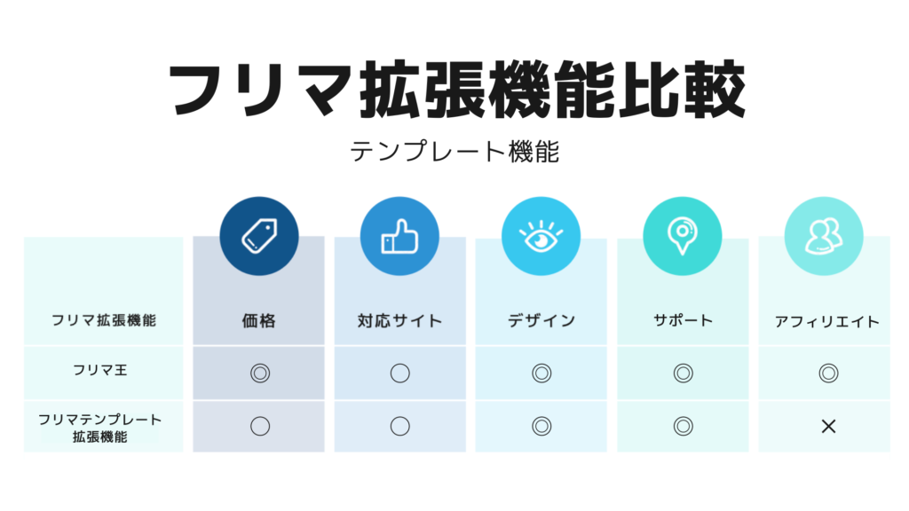Click フリマ王 double circle under 価格
The image size is (909, 511).
point(259,373)
